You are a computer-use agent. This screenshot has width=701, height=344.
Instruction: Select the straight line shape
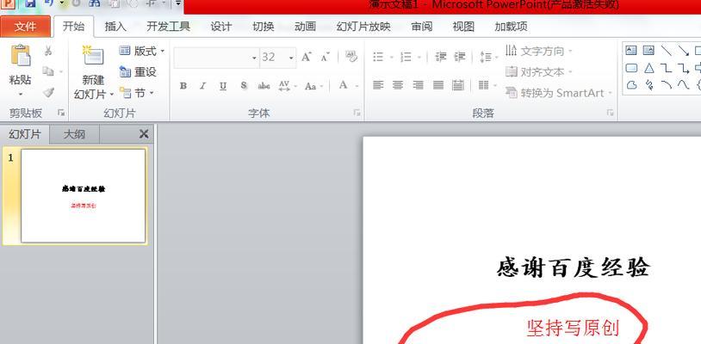click(667, 51)
